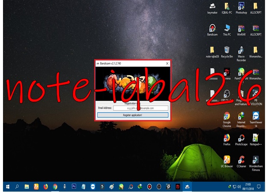Select the Google Chrome desktop shortcut
This screenshot has width=268, height=192.
click(227, 120)
